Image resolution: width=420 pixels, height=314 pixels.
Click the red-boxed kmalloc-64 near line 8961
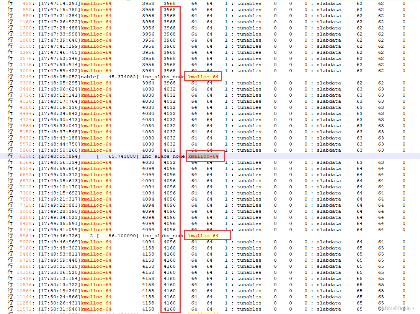point(207,235)
